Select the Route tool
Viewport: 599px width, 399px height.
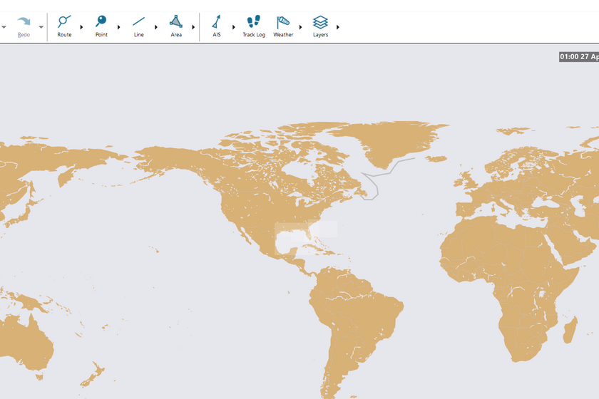[64, 26]
